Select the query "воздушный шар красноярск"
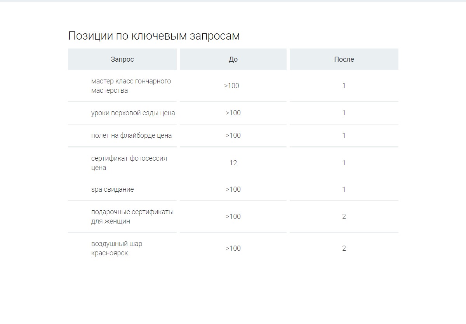This screenshot has height=324, width=466. click(x=116, y=248)
